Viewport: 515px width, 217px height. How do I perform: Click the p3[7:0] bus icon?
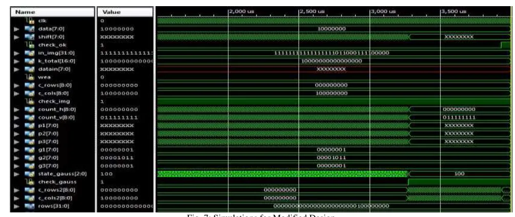pos(29,141)
